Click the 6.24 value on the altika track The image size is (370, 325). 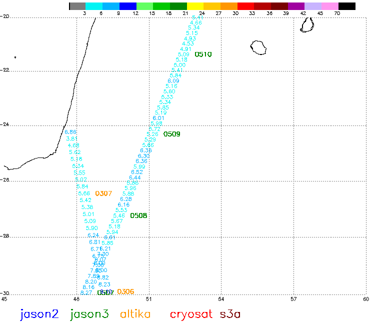pos(93,235)
